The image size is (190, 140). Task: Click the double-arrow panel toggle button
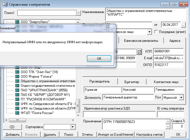point(12,127)
